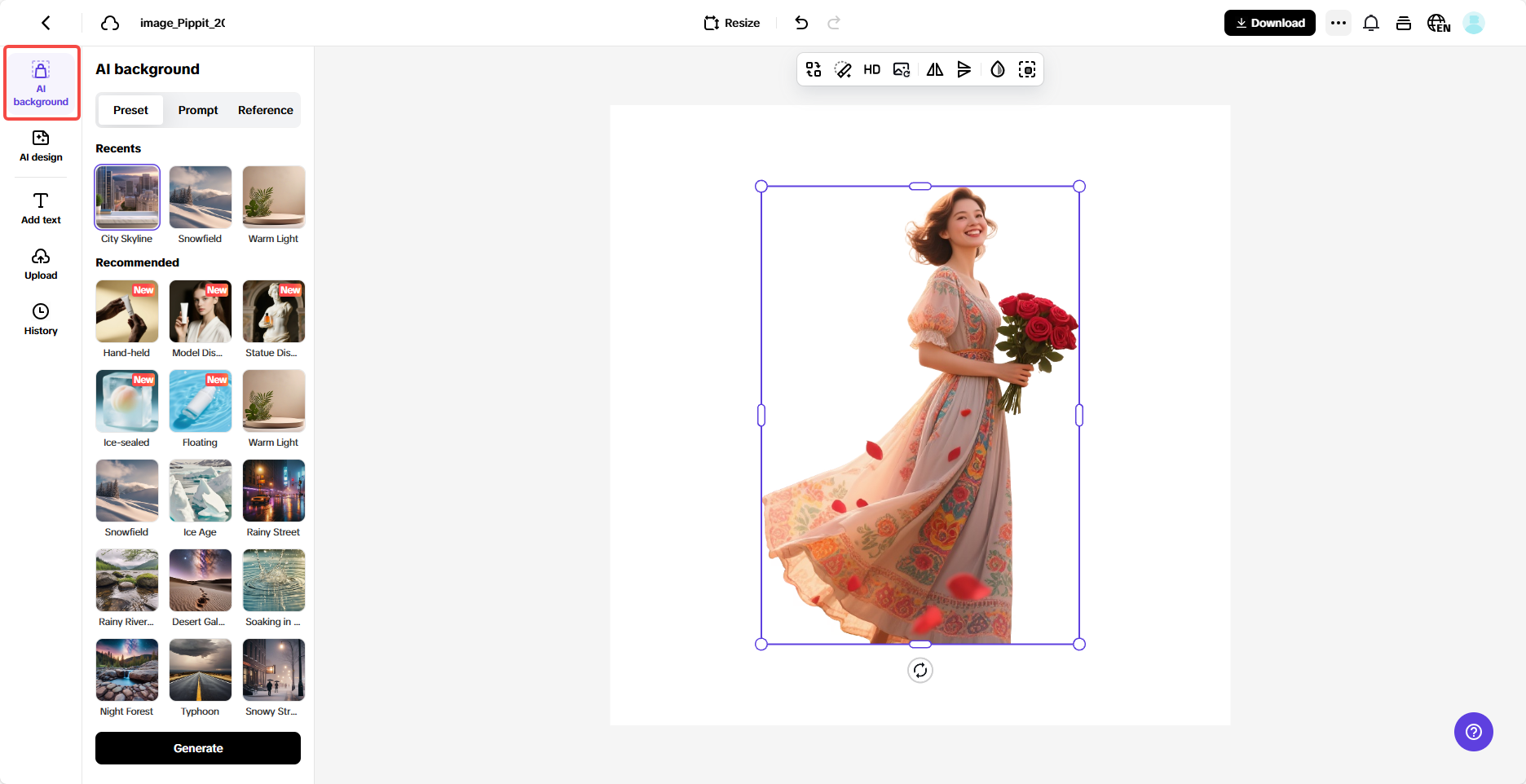The height and width of the screenshot is (784, 1526).
Task: Open the magic eraser tool
Action: click(x=843, y=69)
